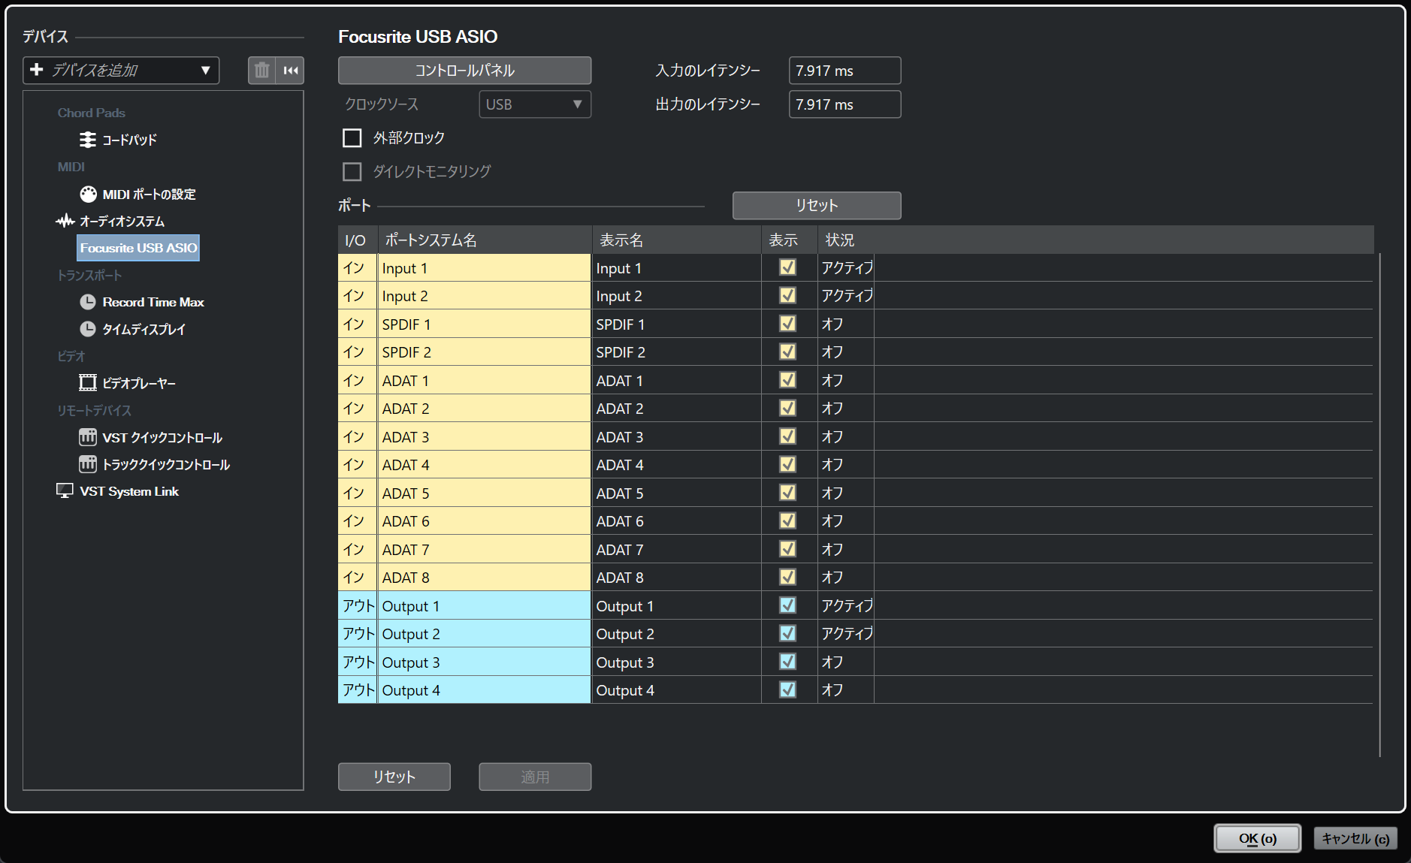Select VST クイックコントロール tree item
This screenshot has width=1411, height=863.
point(162,437)
